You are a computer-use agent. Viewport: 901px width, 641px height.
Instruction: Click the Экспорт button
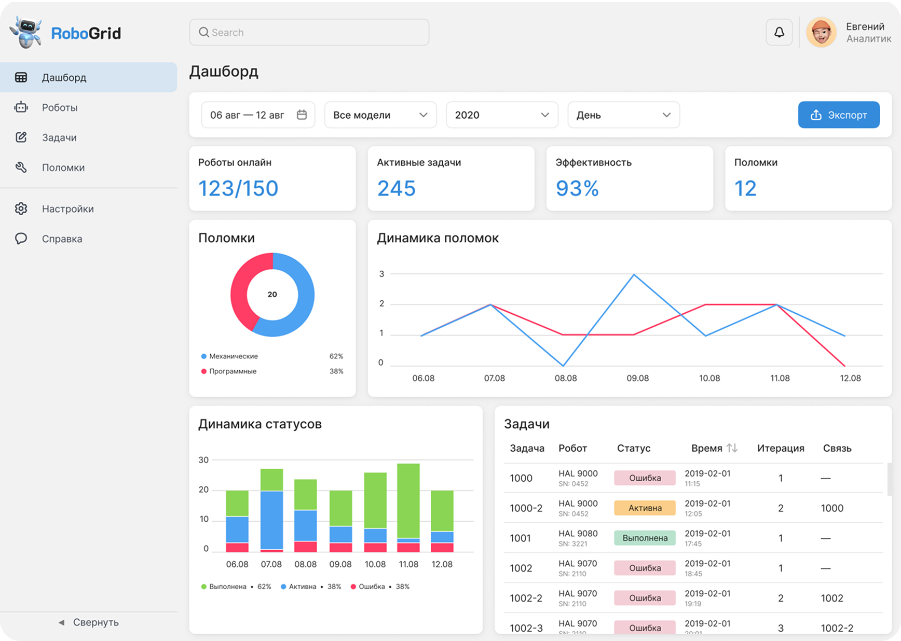(839, 115)
